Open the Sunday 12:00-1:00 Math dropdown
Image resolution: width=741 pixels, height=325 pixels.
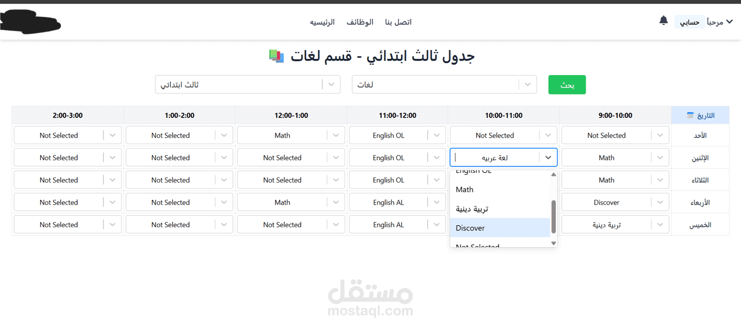(x=290, y=135)
